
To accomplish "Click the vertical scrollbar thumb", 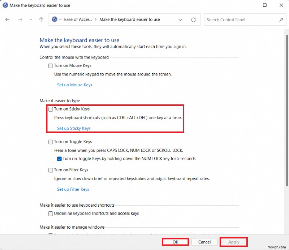I will (x=287, y=110).
